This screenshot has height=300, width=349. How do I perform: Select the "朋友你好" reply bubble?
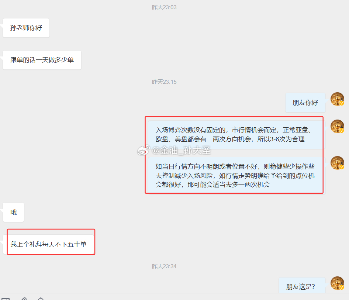click(305, 103)
